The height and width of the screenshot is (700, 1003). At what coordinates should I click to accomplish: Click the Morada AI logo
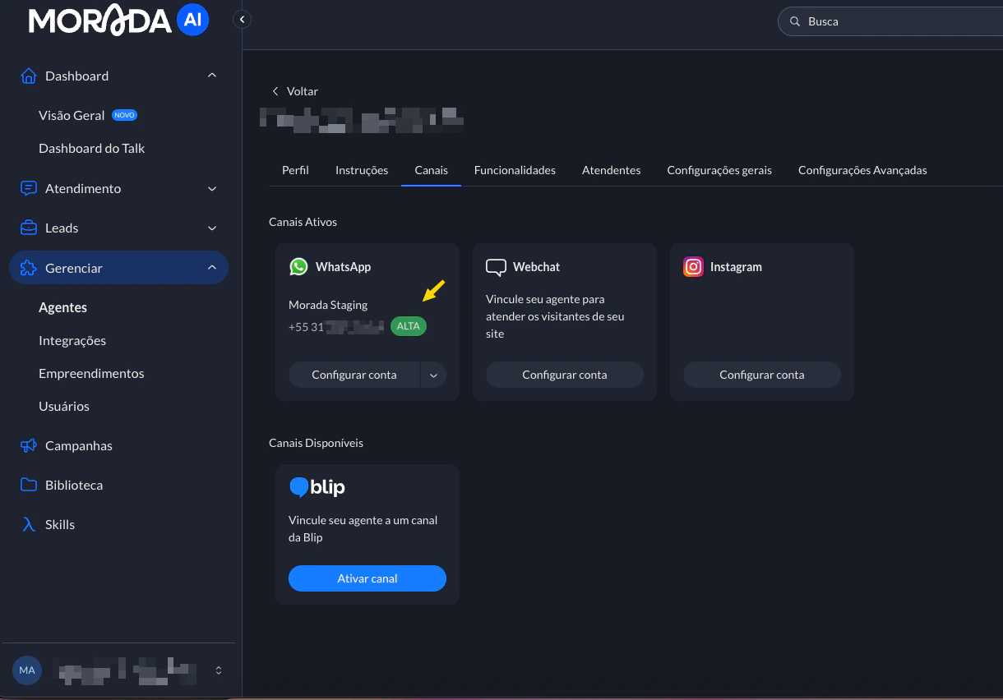point(118,21)
